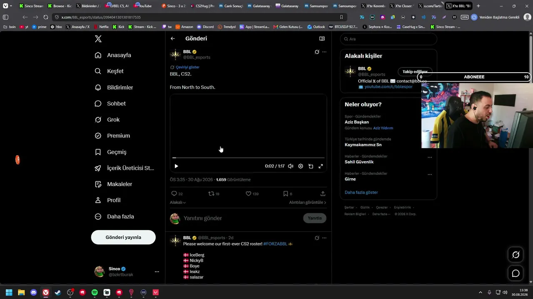The height and width of the screenshot is (299, 533).
Task: Click the Grok icon on the roster reply
Action: [317, 238]
